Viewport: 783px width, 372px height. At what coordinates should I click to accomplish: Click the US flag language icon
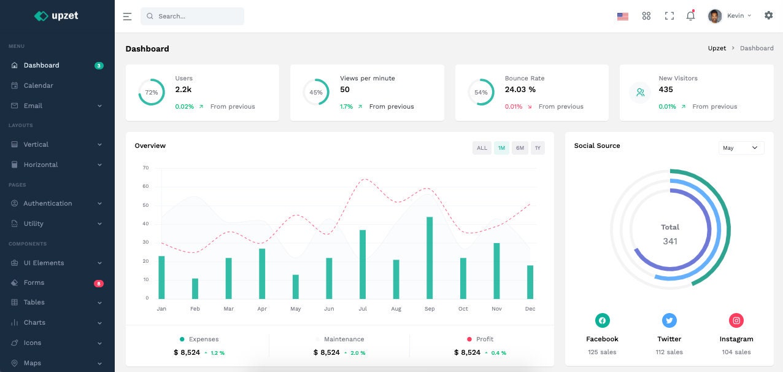pyautogui.click(x=622, y=15)
